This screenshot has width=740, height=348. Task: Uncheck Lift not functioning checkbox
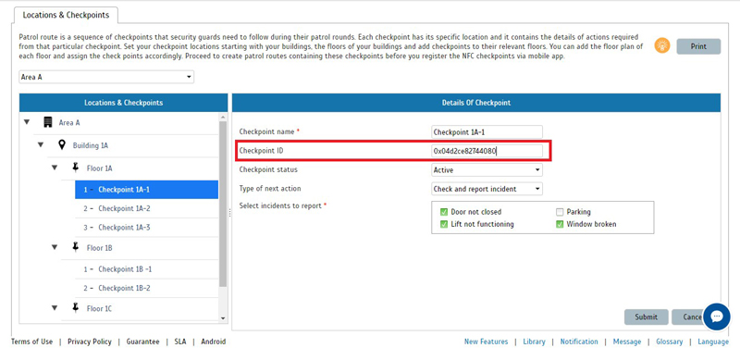coord(444,224)
